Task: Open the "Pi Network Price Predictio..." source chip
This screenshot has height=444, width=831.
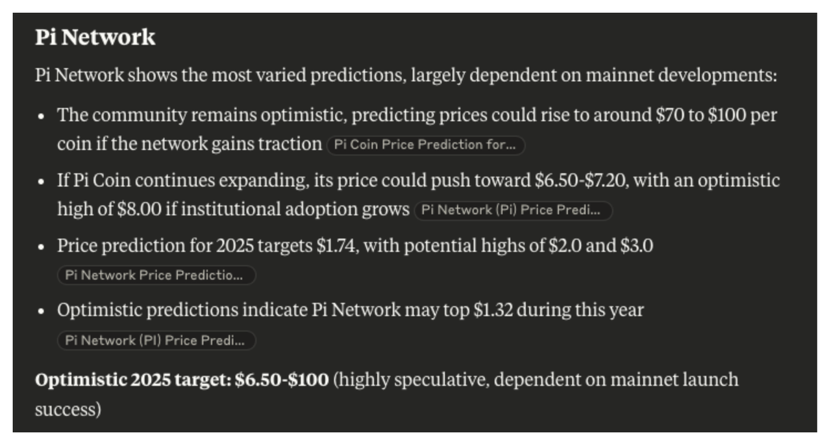Action: point(156,275)
